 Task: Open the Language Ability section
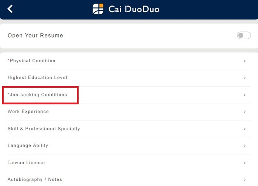pyautogui.click(x=28, y=145)
